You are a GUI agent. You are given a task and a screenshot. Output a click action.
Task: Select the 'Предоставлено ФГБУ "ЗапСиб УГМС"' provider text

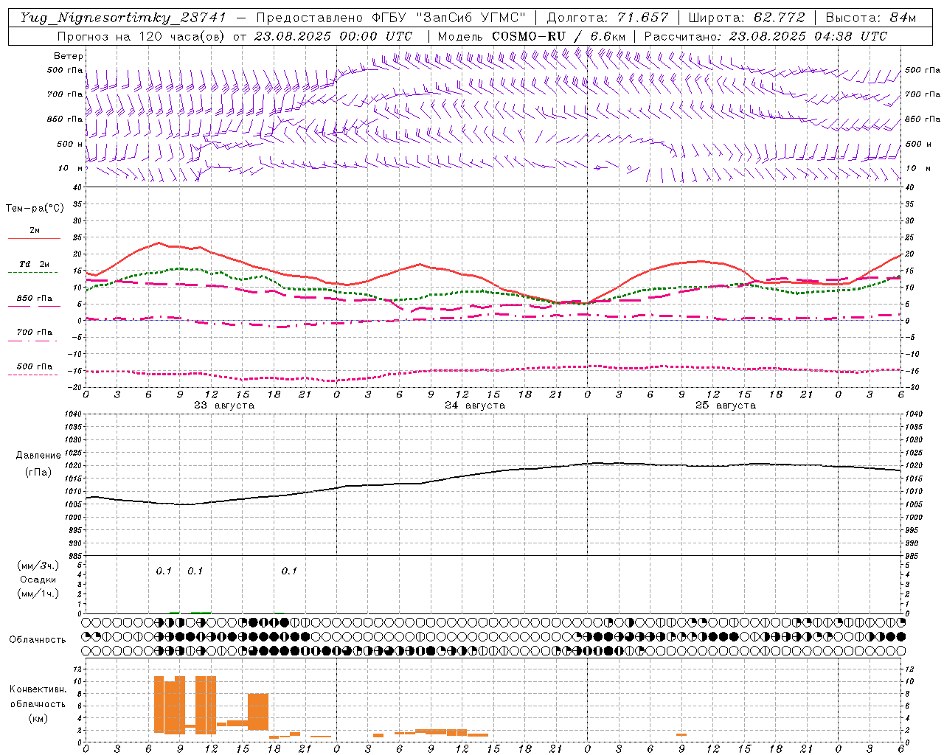coord(391,18)
